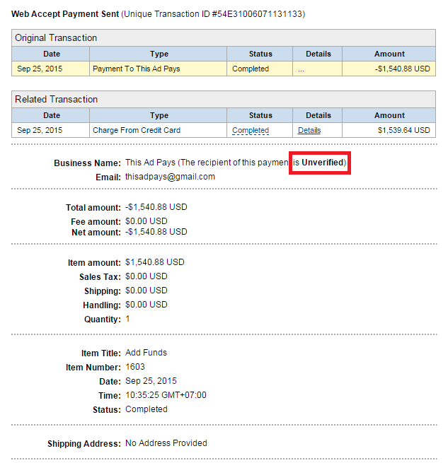Click the Details link for credit card charge

(x=309, y=130)
